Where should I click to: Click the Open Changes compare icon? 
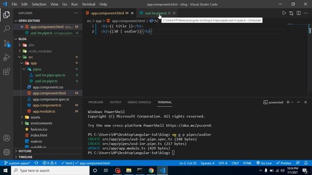click(292, 13)
